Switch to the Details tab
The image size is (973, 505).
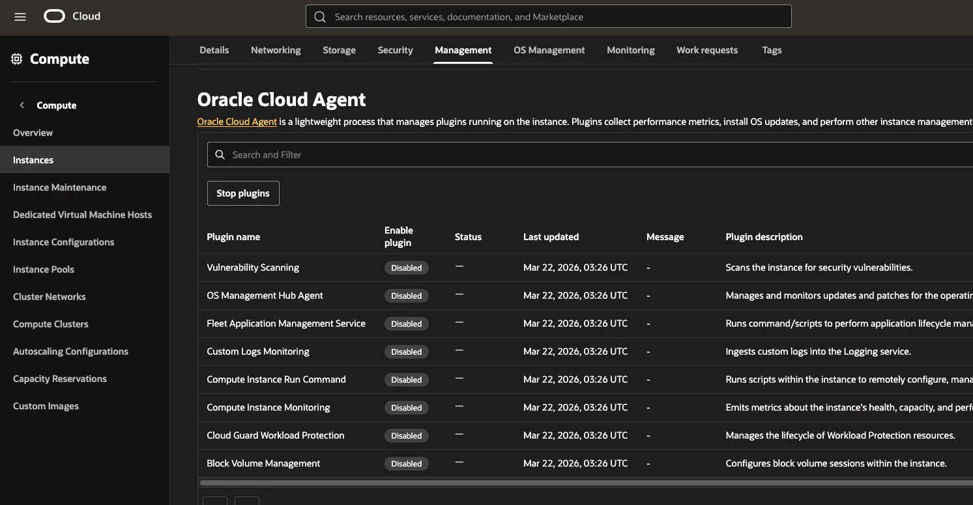coord(214,50)
